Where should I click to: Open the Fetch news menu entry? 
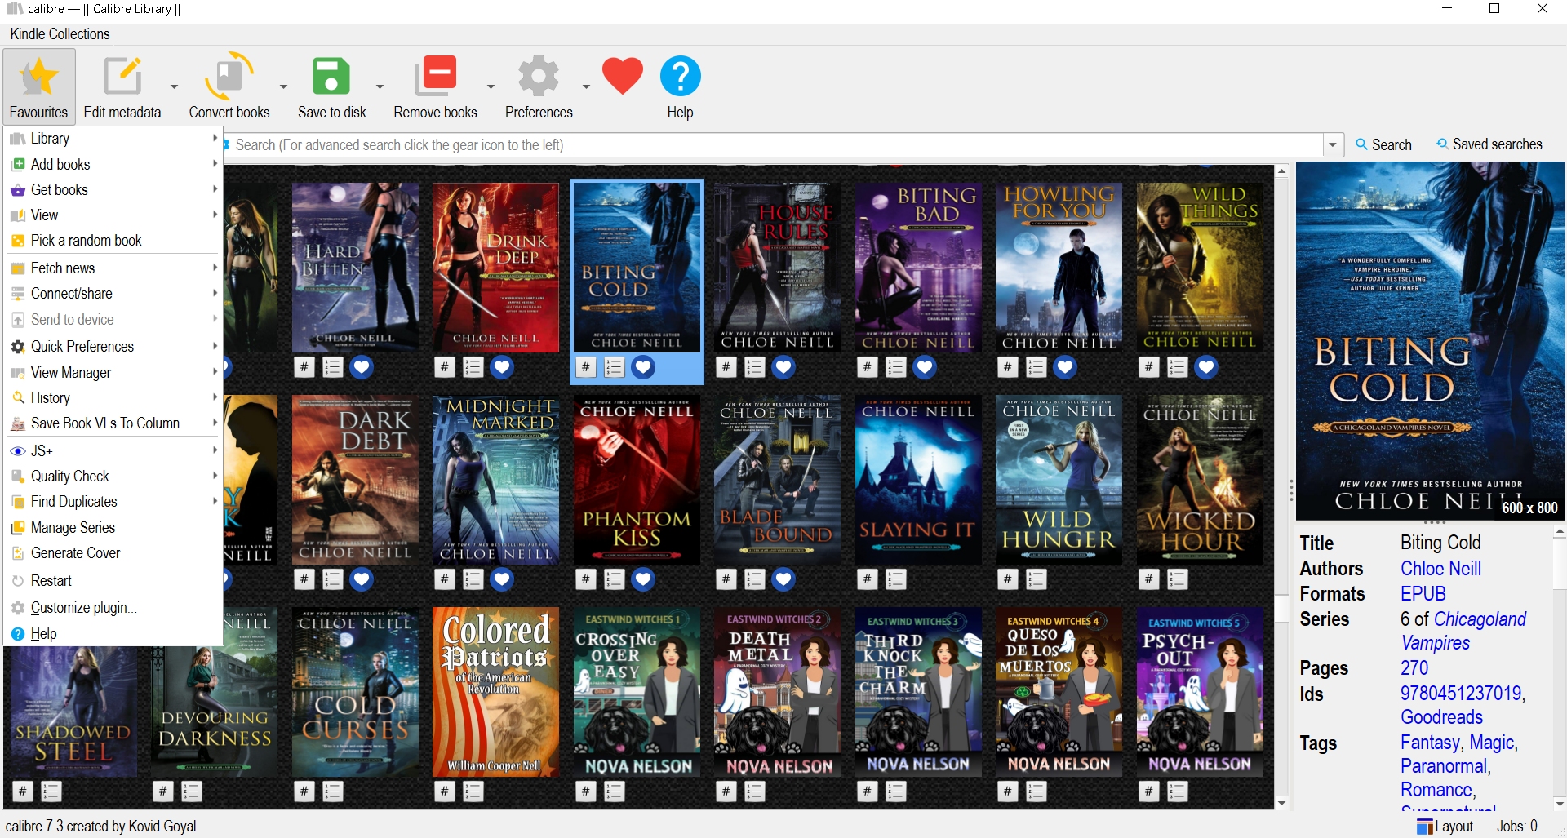tap(113, 268)
